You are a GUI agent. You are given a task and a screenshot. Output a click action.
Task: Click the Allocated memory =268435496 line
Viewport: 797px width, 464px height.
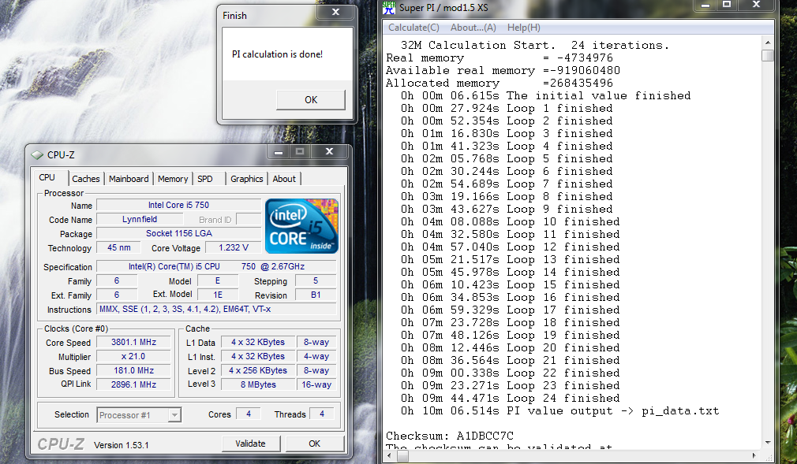(x=500, y=83)
